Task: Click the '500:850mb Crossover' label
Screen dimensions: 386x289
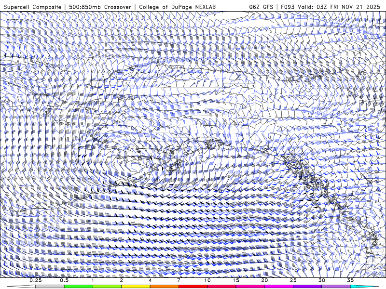Action: (100, 7)
